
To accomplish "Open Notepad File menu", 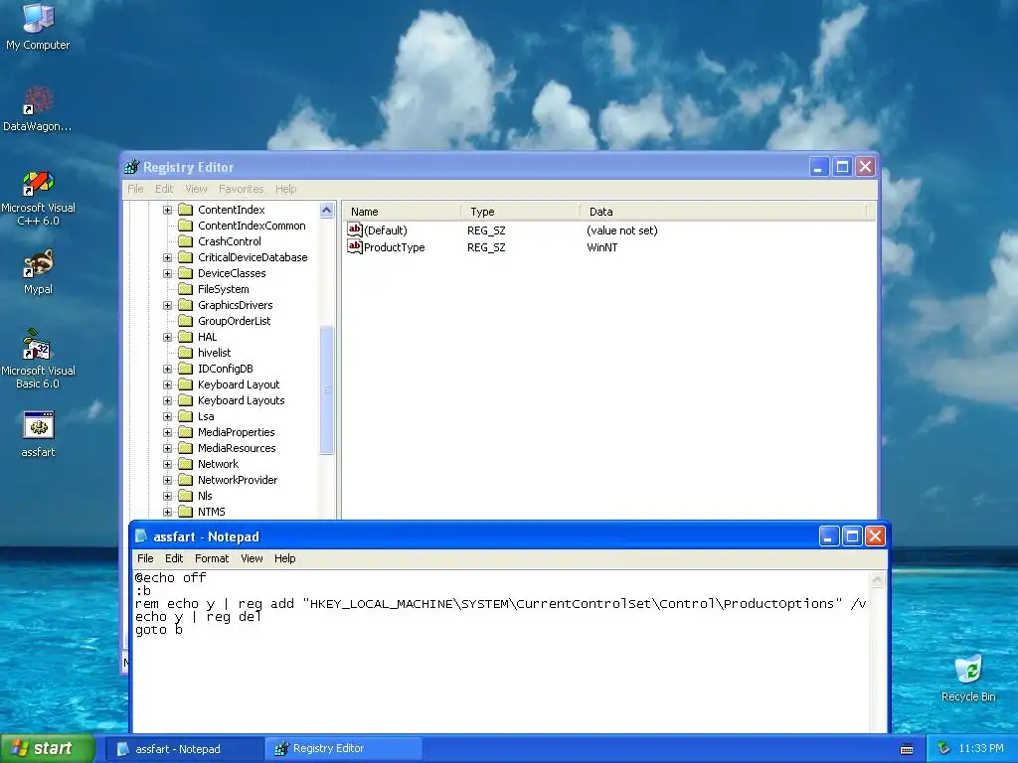I will click(x=145, y=558).
